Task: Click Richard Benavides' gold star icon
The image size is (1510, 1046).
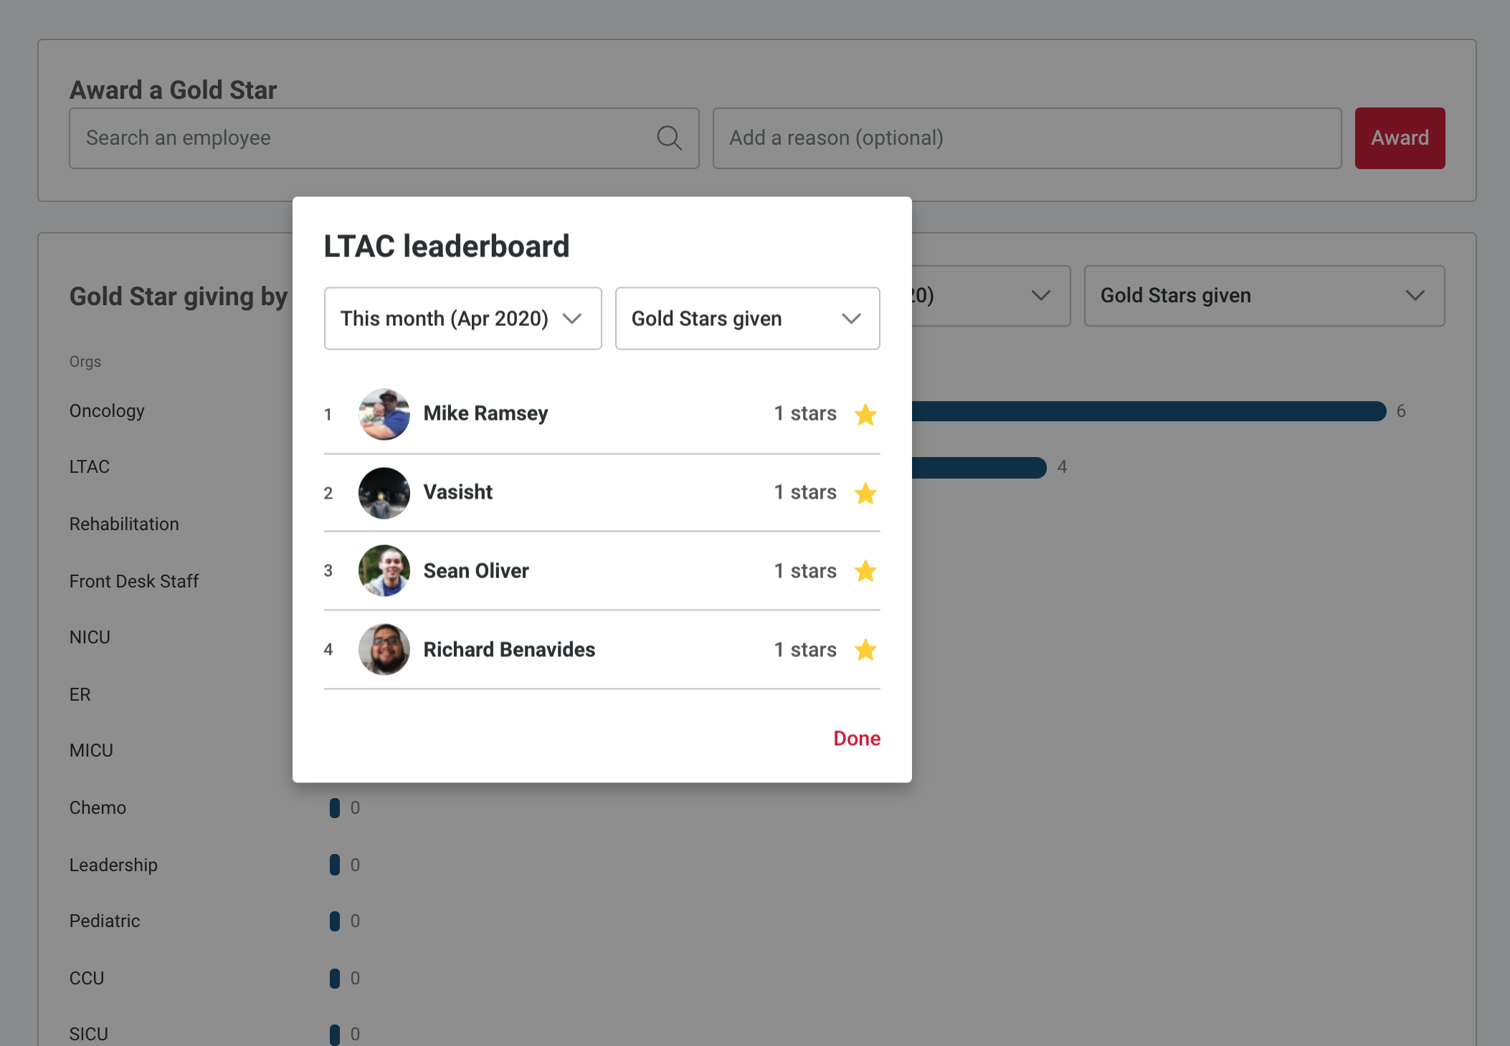Action: tap(865, 650)
